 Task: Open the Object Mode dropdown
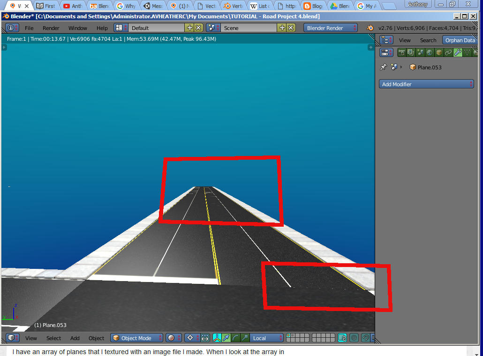(136, 338)
